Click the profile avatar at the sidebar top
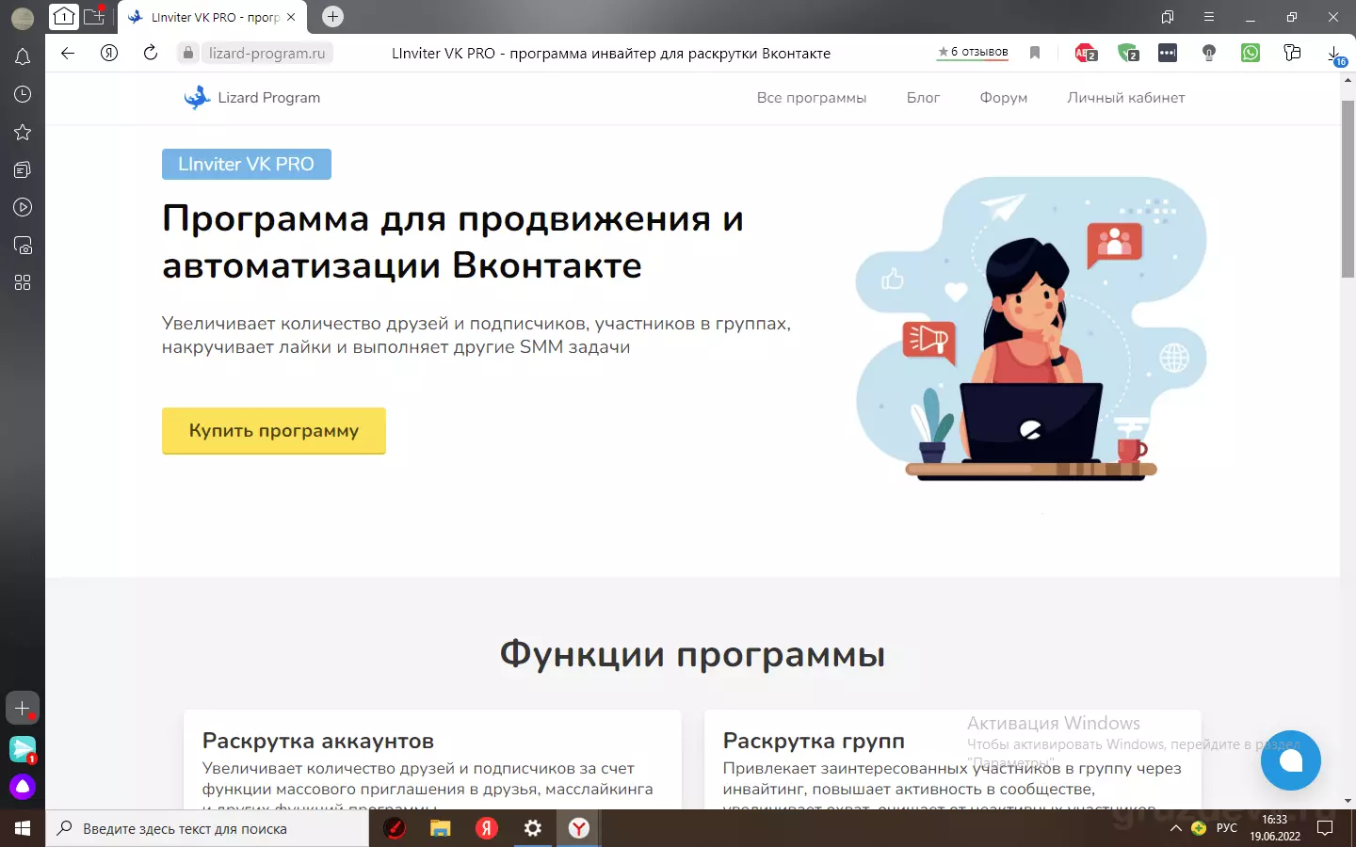Screen dimensions: 1356x847 pyautogui.click(x=23, y=18)
